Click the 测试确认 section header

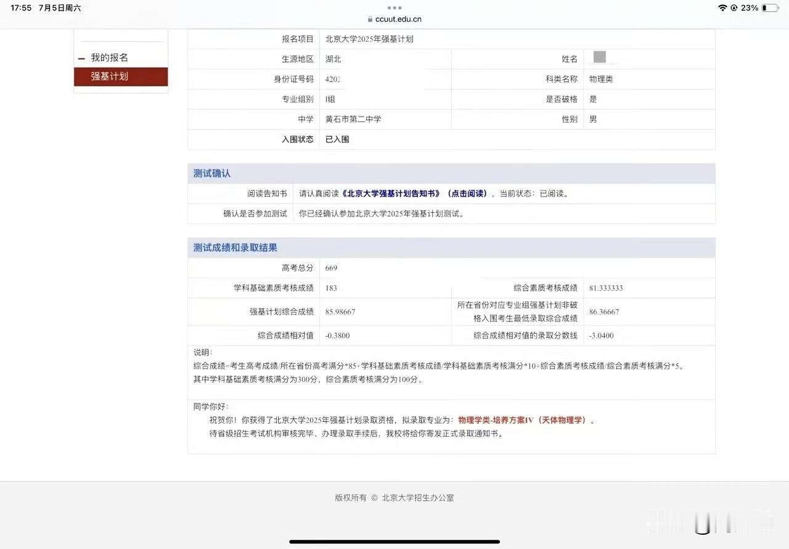[451, 173]
